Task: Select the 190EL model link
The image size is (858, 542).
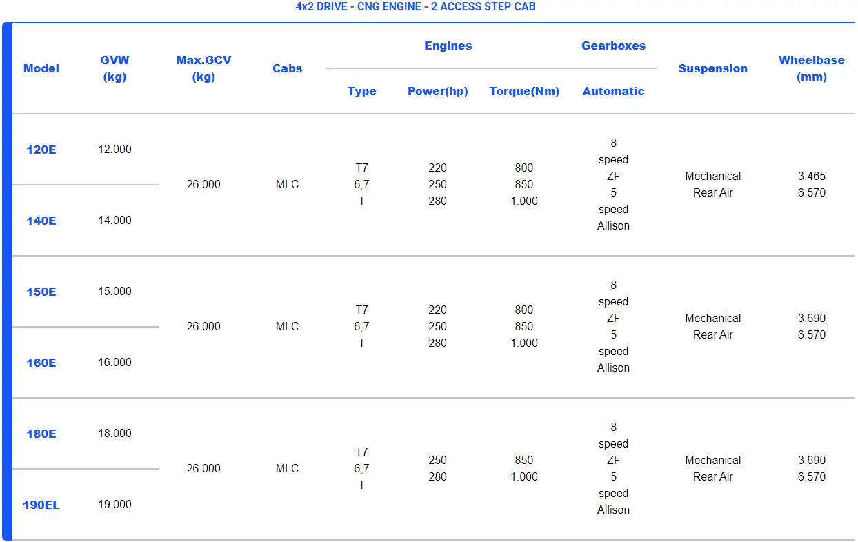Action: pyautogui.click(x=41, y=505)
